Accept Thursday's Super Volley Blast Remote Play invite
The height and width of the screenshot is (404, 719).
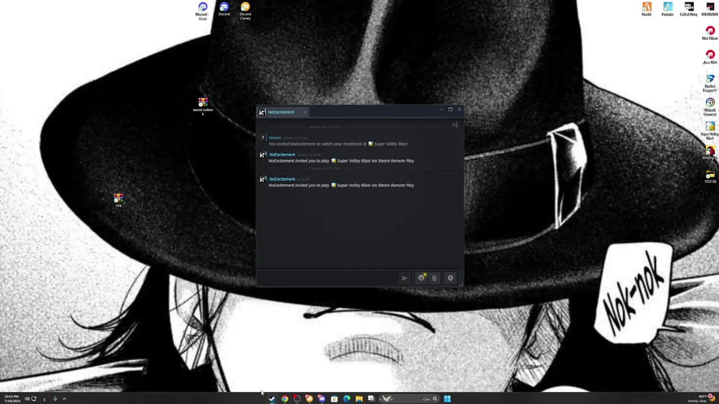coord(341,185)
